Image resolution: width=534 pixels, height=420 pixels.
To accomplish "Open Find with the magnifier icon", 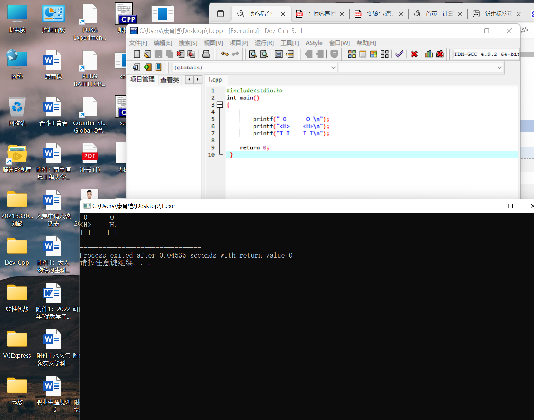I will 253,54.
